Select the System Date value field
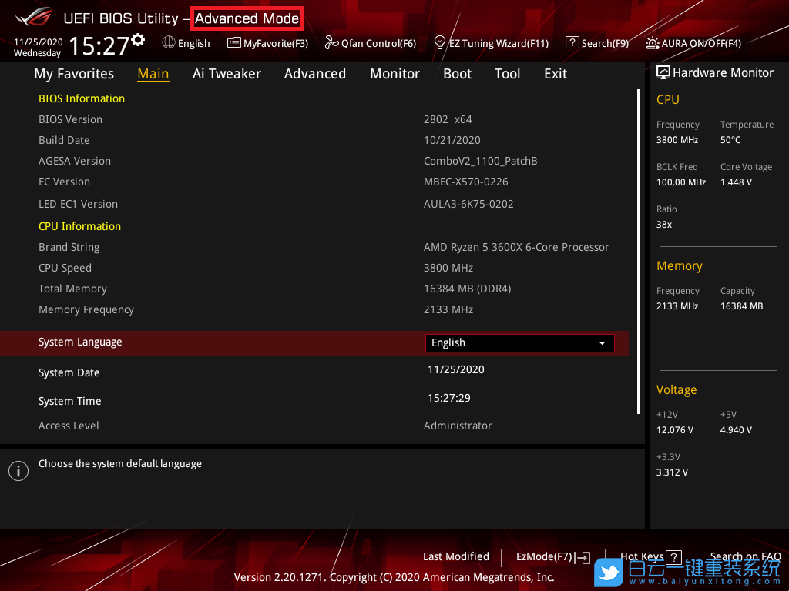This screenshot has height=591, width=789. coord(456,369)
